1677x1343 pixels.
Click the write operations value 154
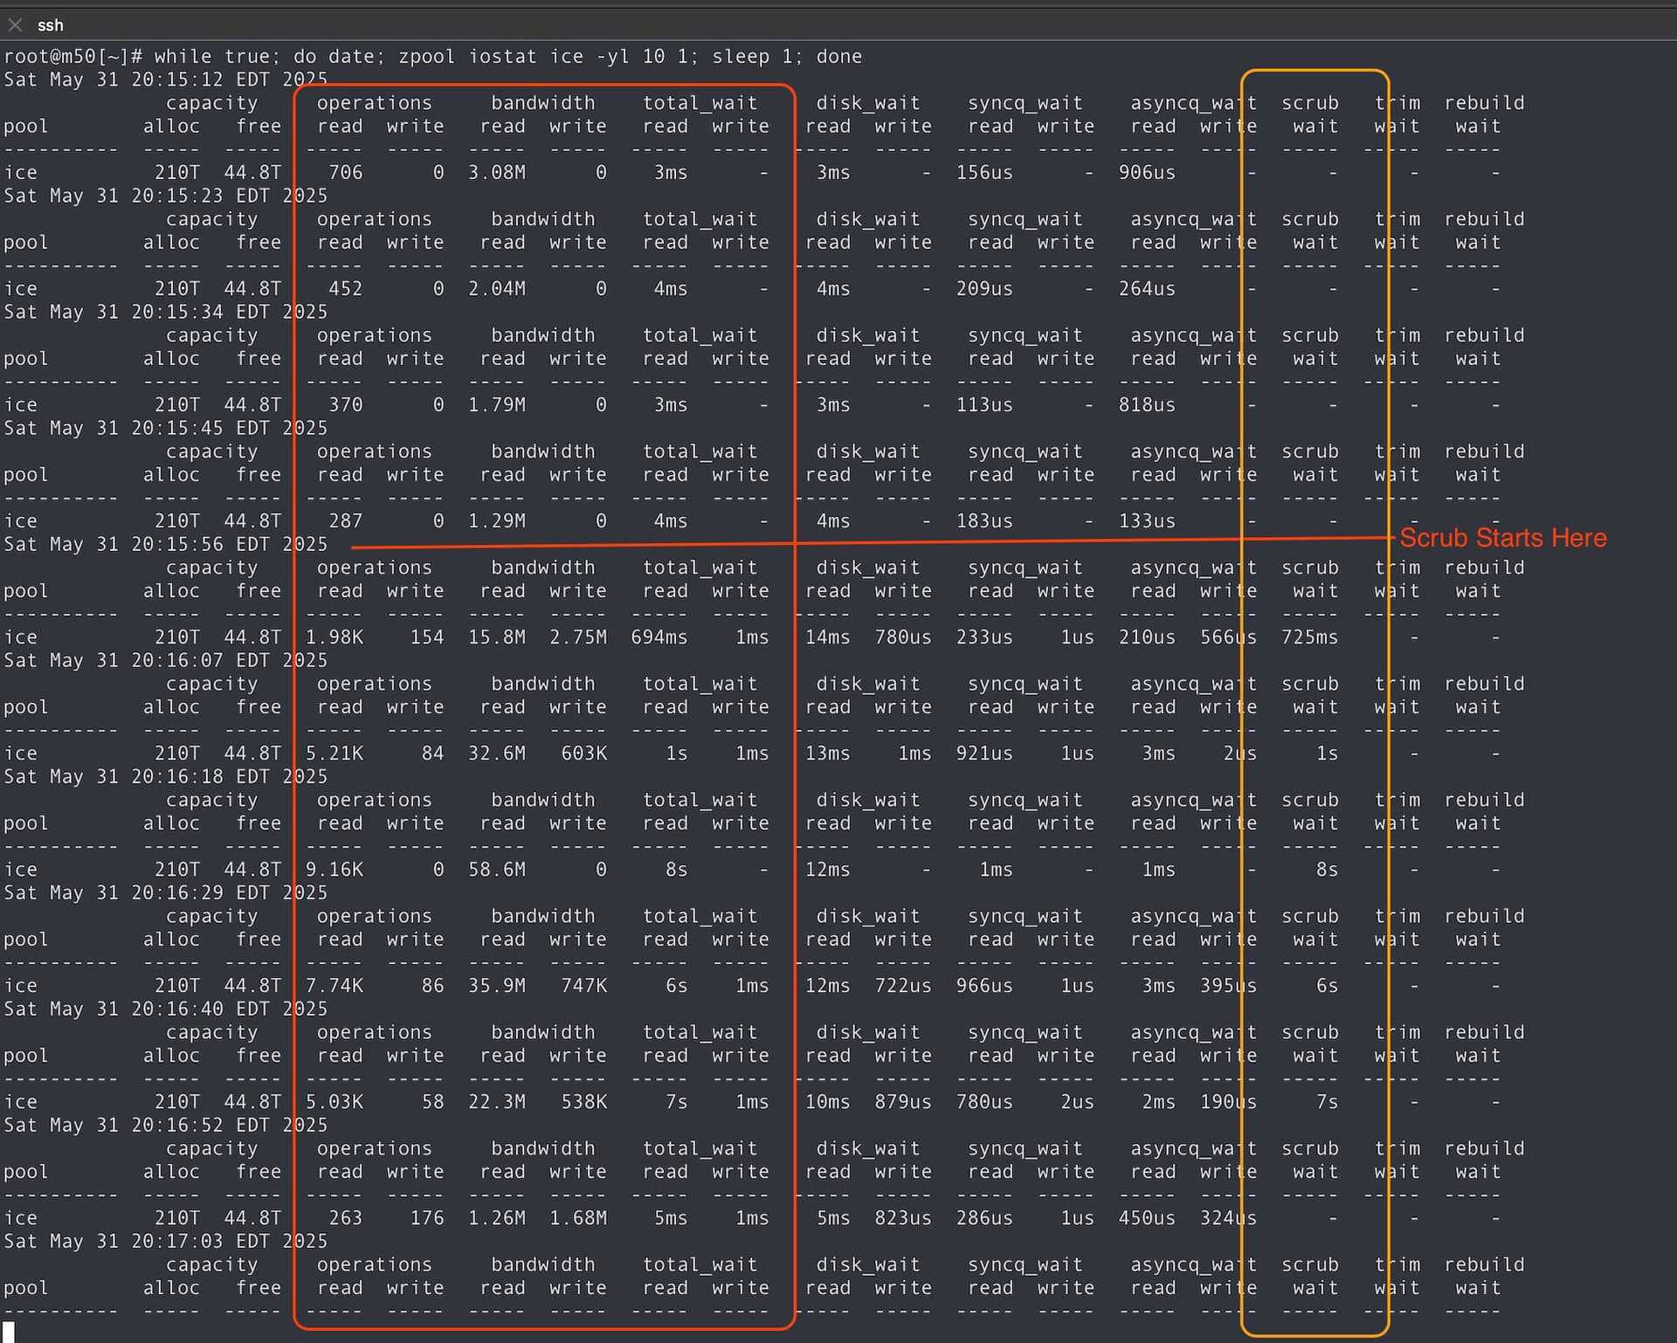pyautogui.click(x=427, y=637)
